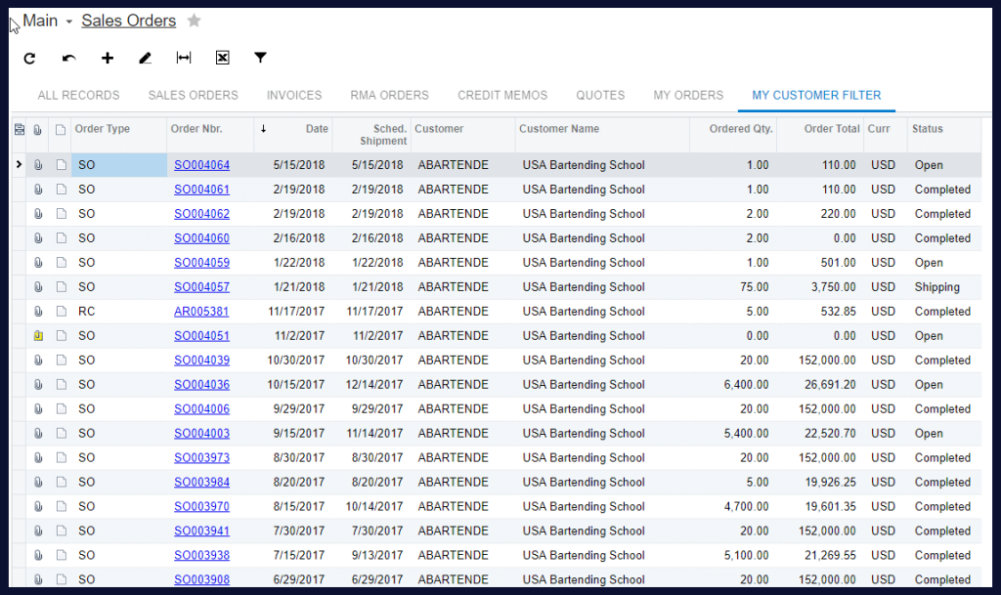Click row selector arrow for SO004064

pos(19,164)
